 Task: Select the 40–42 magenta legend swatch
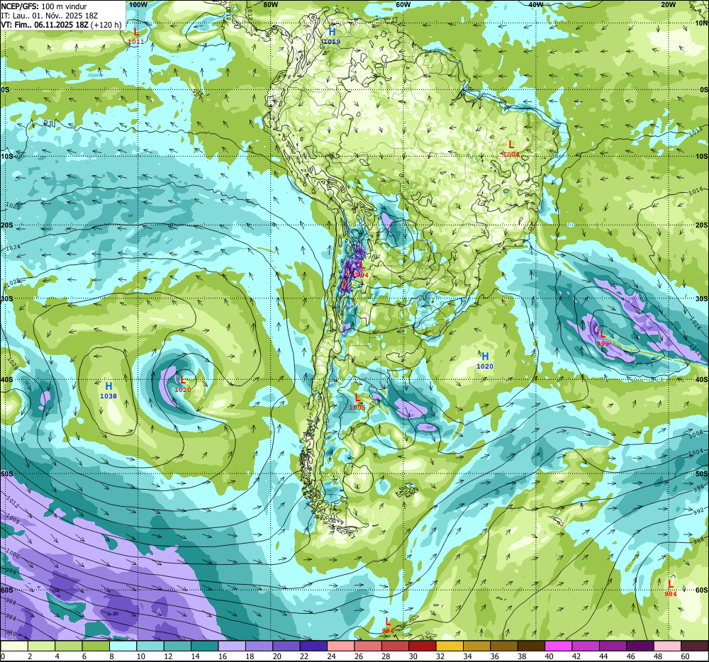tap(559, 646)
